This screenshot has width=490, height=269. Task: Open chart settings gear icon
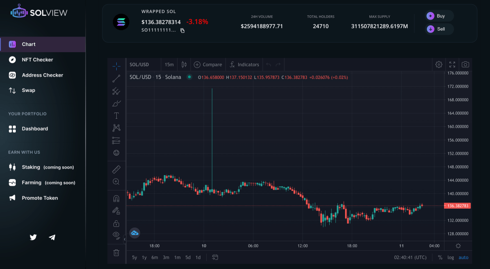tap(439, 65)
